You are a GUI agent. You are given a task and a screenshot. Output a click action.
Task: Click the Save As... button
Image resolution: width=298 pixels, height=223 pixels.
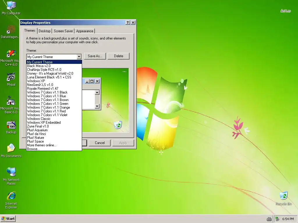[95, 56]
